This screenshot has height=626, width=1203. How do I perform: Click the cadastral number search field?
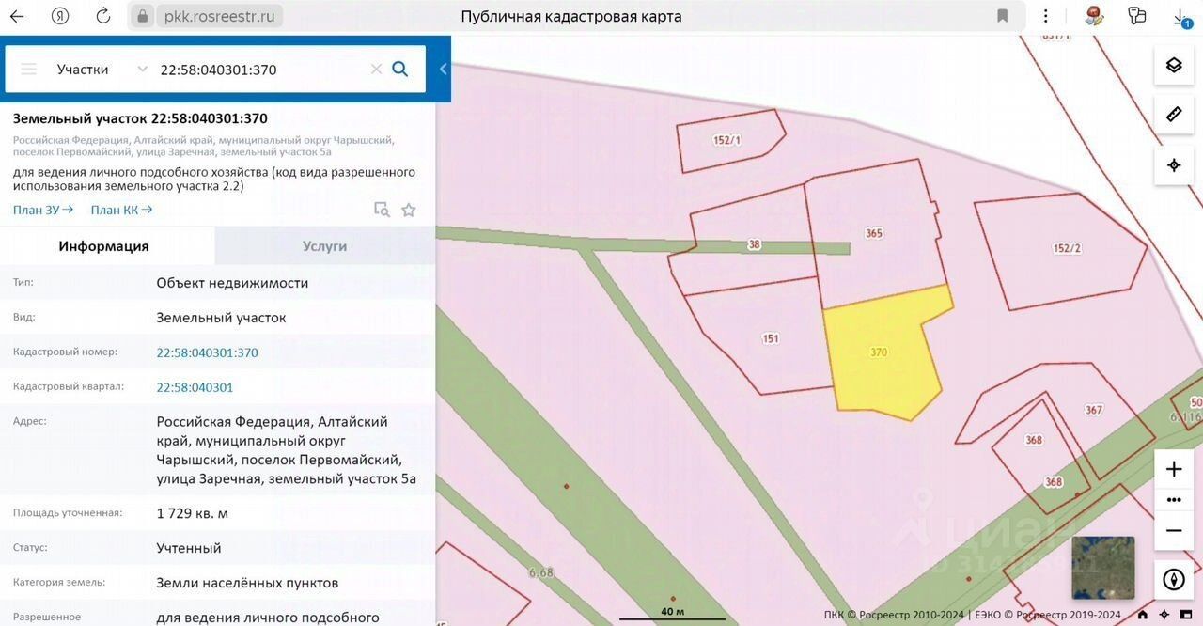pos(258,70)
